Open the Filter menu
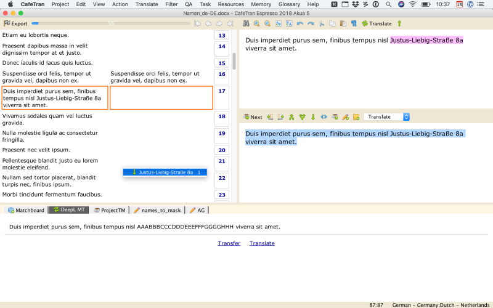 (x=171, y=4)
